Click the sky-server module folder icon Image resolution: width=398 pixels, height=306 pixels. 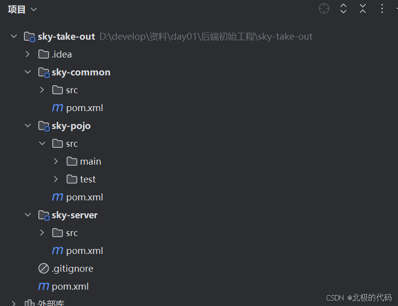click(44, 215)
